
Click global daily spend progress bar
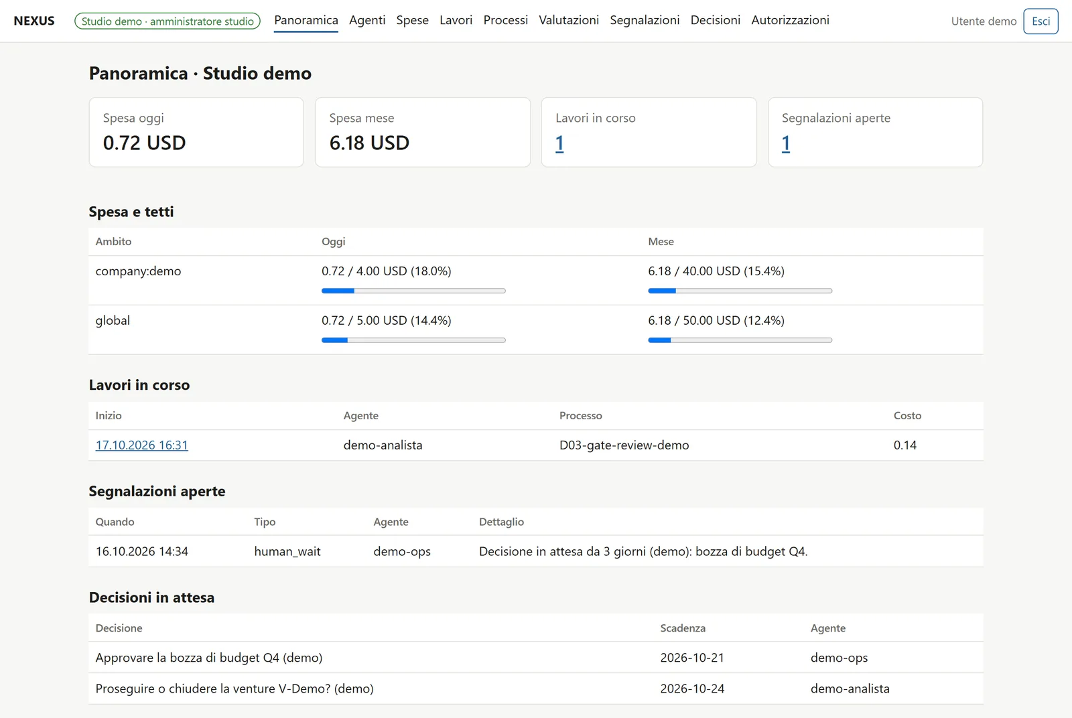tap(413, 340)
